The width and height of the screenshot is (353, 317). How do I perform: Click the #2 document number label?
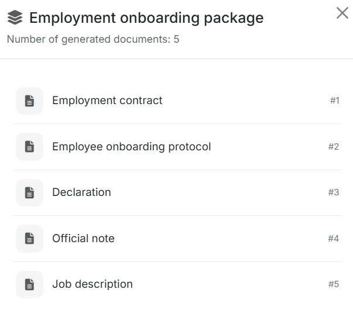334,147
